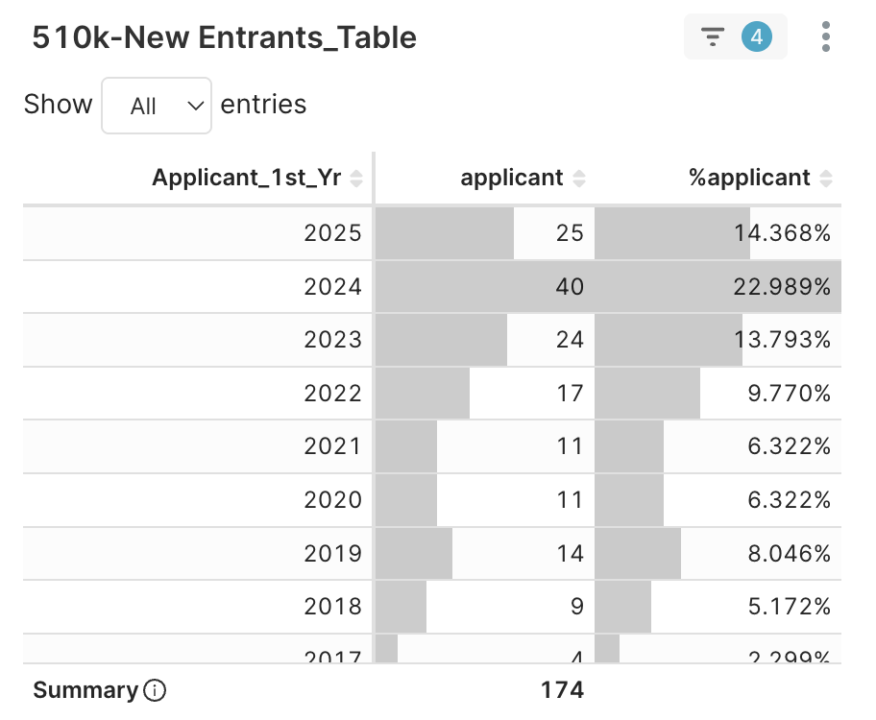876x720 pixels.
Task: Click the Applicant_1st_Yr column header
Action: (x=247, y=178)
